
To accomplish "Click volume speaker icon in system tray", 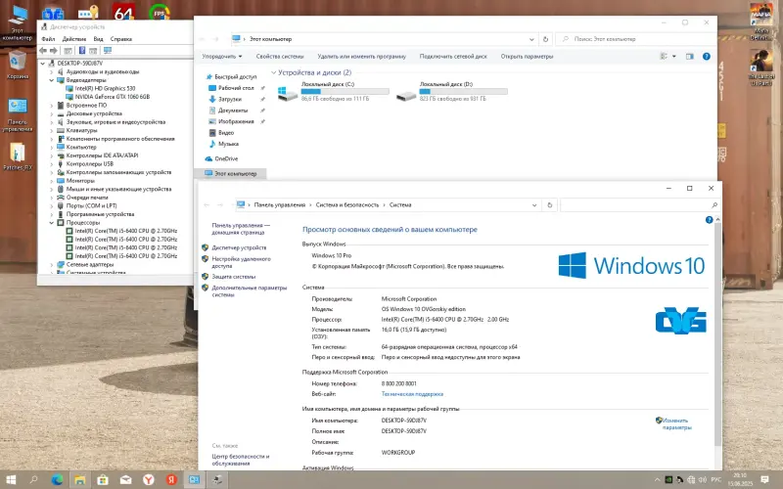I will (703, 480).
